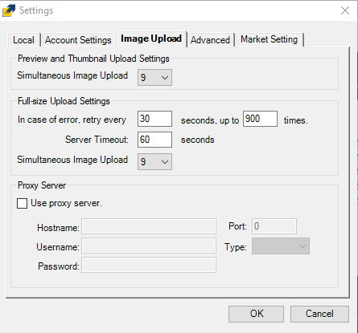Open the Market Setting tab
This screenshot has height=333, width=358.
coord(270,39)
